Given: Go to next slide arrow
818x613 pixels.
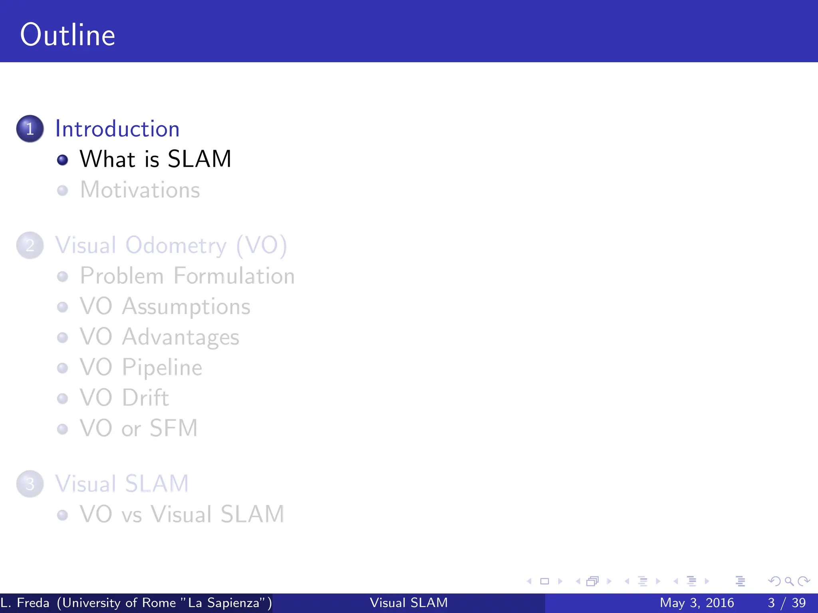Looking at the screenshot, I should [x=560, y=581].
